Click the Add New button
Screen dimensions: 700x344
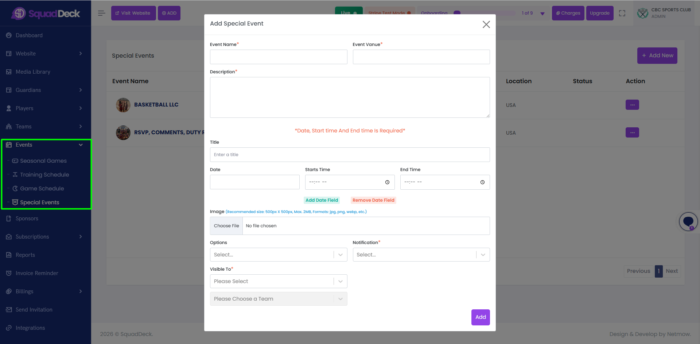[x=657, y=55]
